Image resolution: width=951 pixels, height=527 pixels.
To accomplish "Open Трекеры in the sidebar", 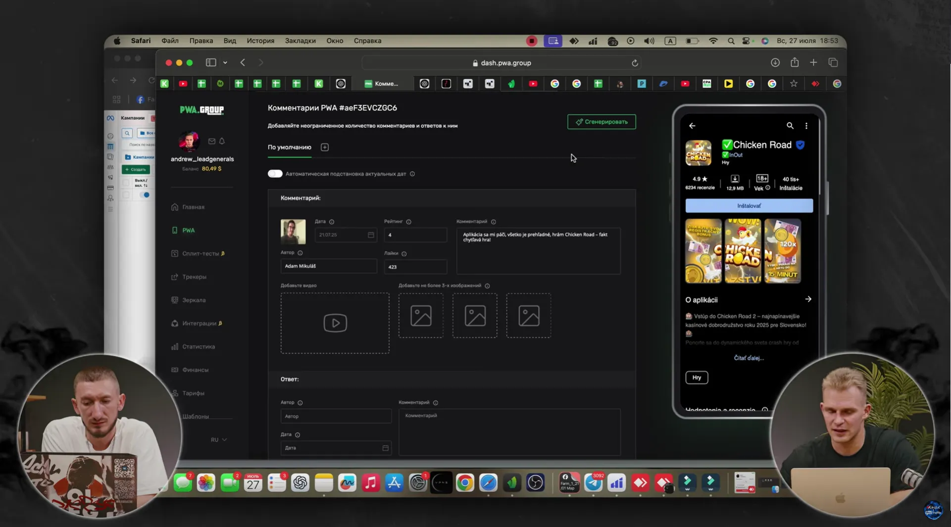I will pyautogui.click(x=189, y=277).
